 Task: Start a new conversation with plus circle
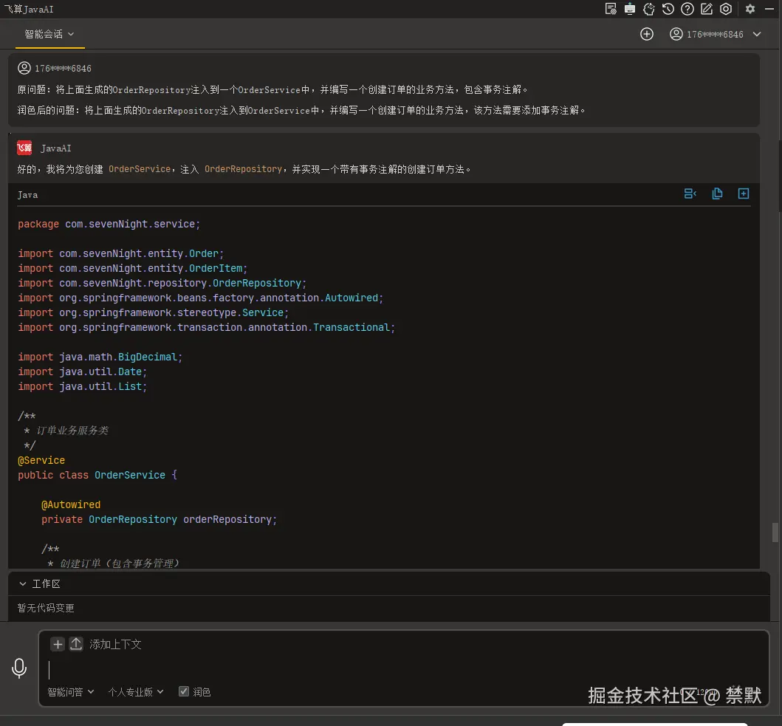point(647,34)
